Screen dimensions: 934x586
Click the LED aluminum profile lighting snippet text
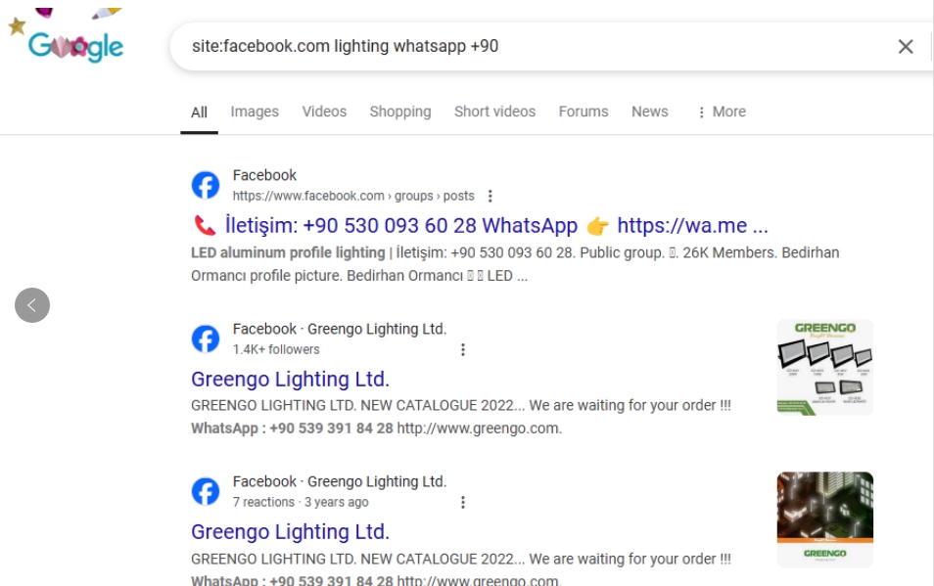pyautogui.click(x=515, y=263)
